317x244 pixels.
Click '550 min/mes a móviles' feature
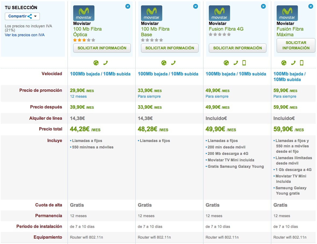(x=93, y=147)
